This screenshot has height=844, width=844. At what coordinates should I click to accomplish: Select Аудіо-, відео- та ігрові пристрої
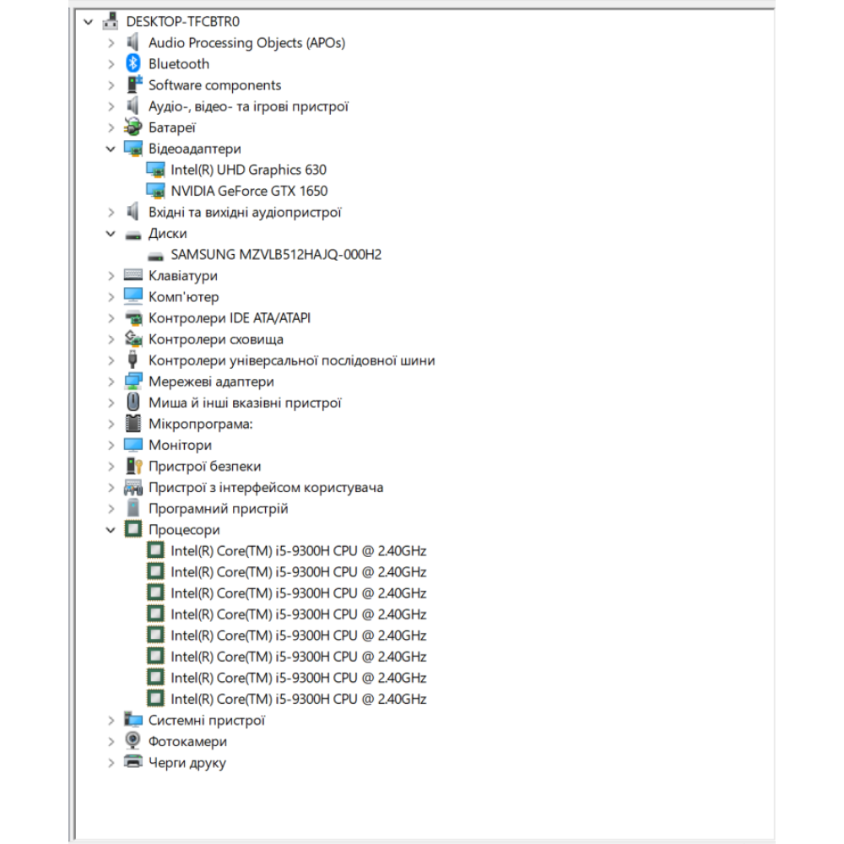point(248,106)
